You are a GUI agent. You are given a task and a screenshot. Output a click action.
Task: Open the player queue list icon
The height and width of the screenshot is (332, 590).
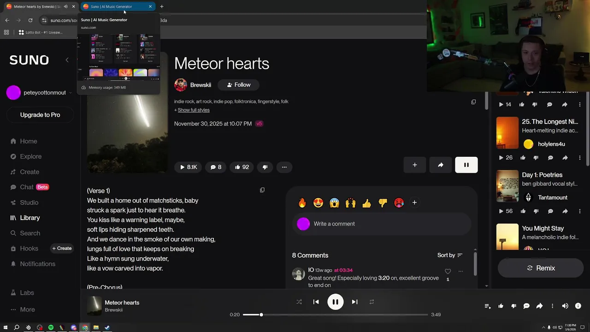tap(488, 306)
